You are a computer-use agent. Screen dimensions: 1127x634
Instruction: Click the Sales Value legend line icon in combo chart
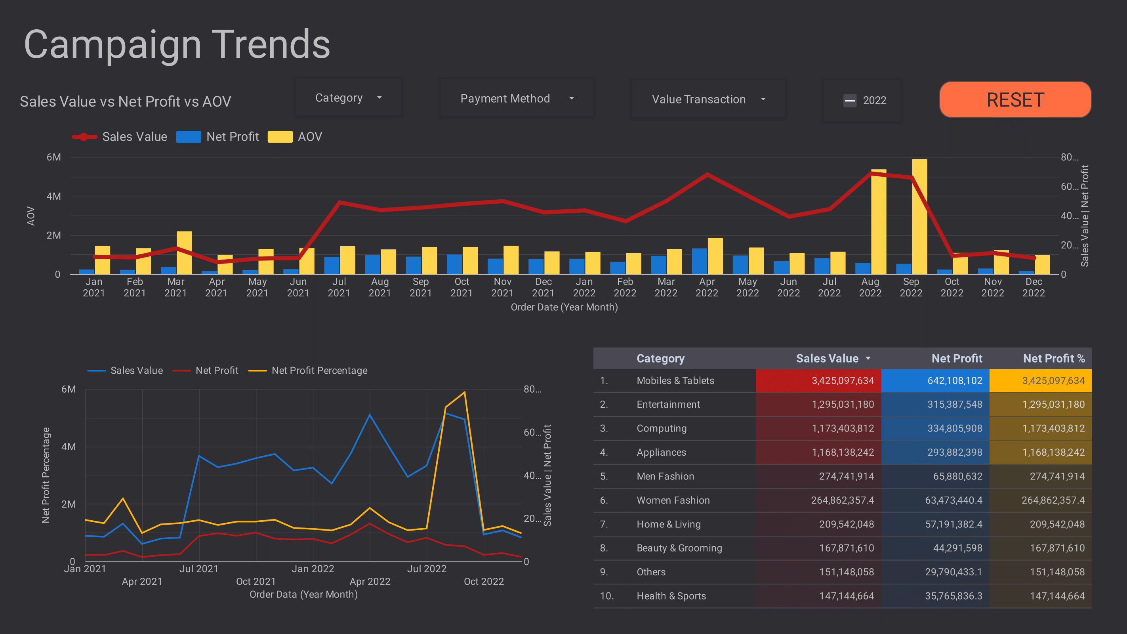tap(84, 137)
